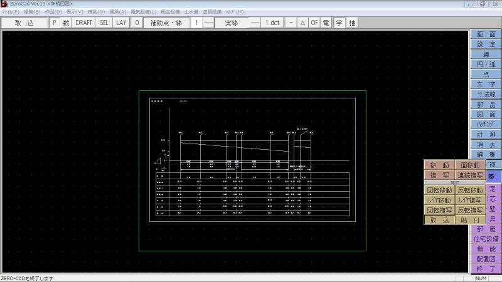Open the 1 dot line width selector
The width and height of the screenshot is (502, 282).
pos(272,23)
